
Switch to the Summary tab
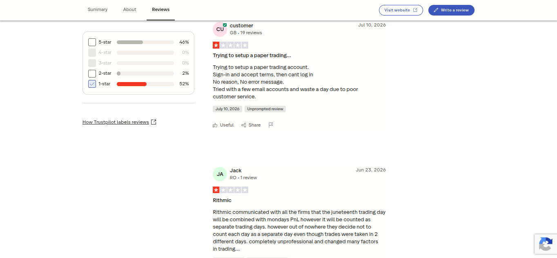coord(98,9)
